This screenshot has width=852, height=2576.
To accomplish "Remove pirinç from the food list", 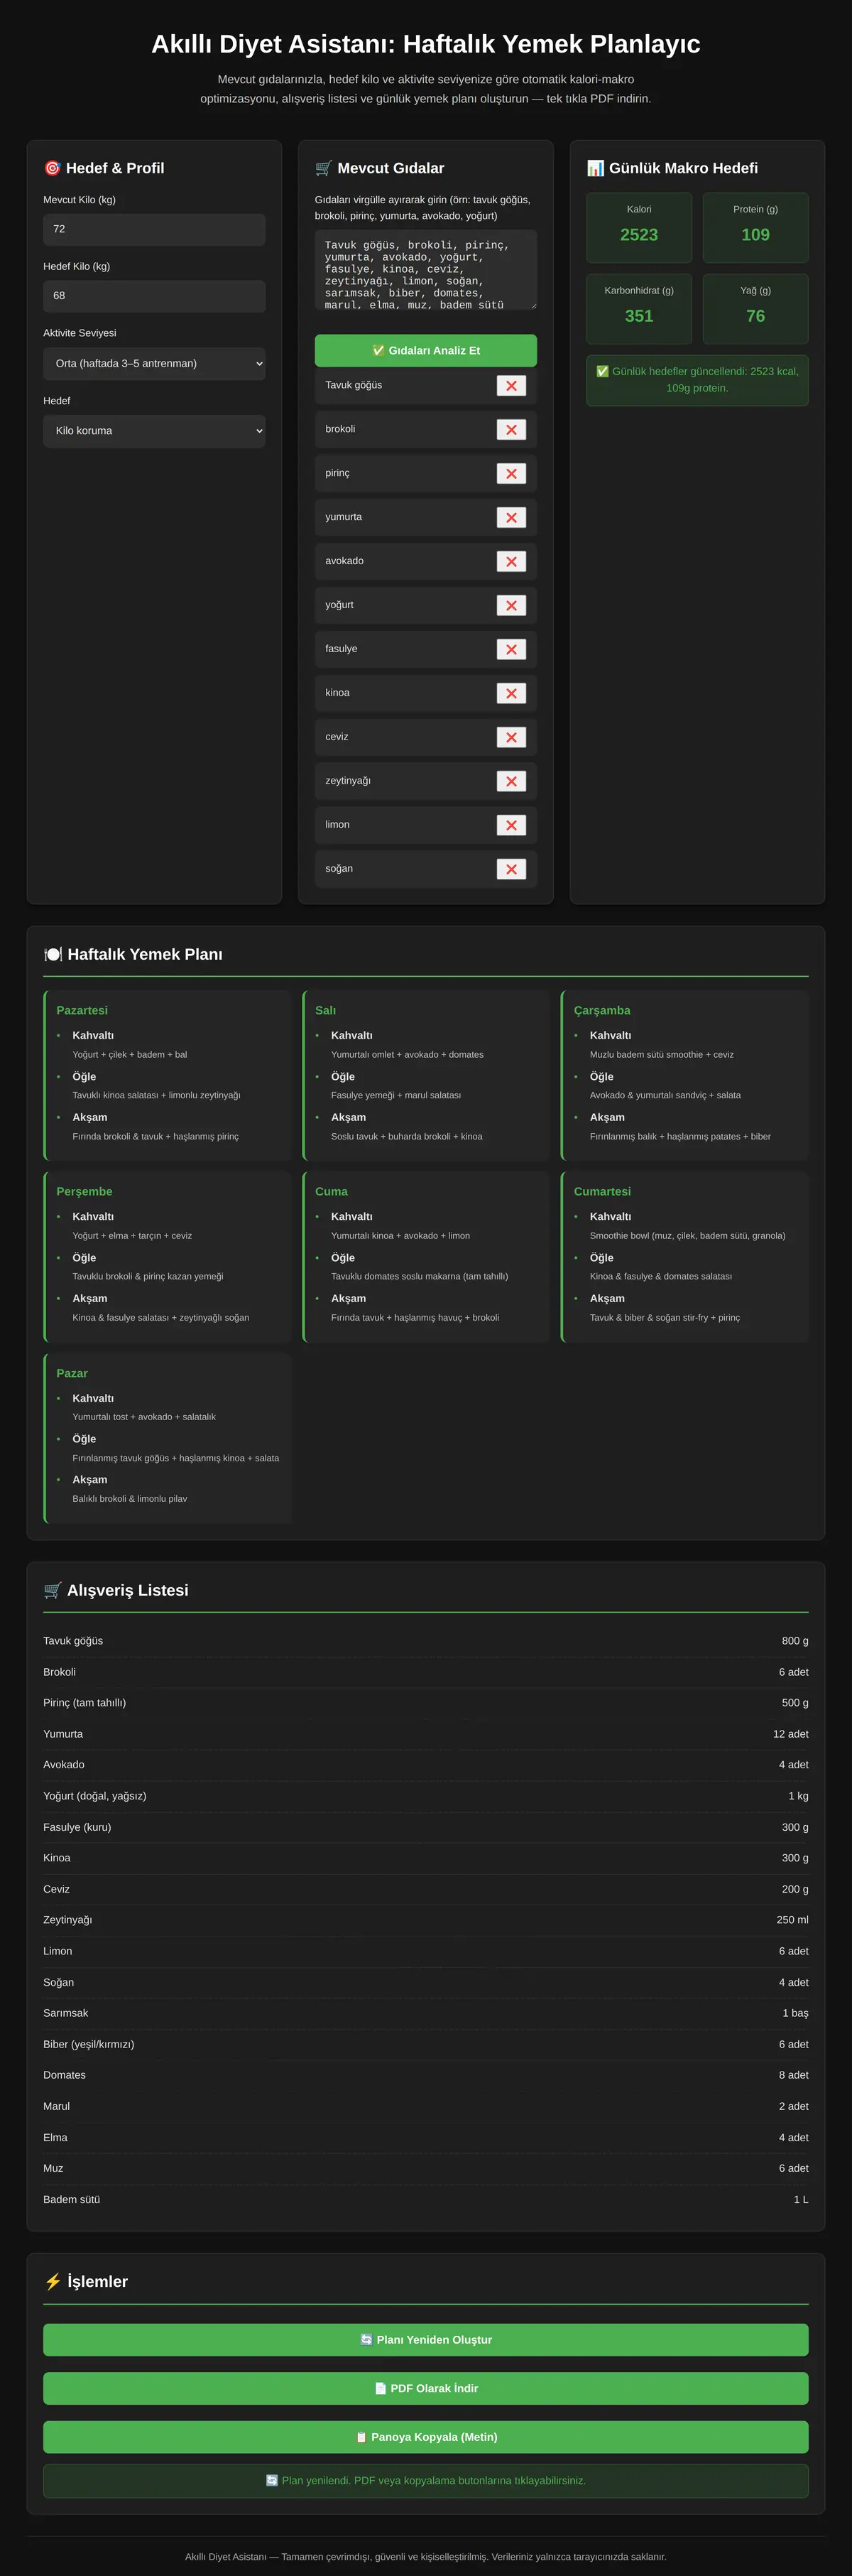I will pyautogui.click(x=510, y=474).
